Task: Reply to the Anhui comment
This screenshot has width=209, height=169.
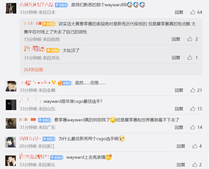Action: click(179, 90)
